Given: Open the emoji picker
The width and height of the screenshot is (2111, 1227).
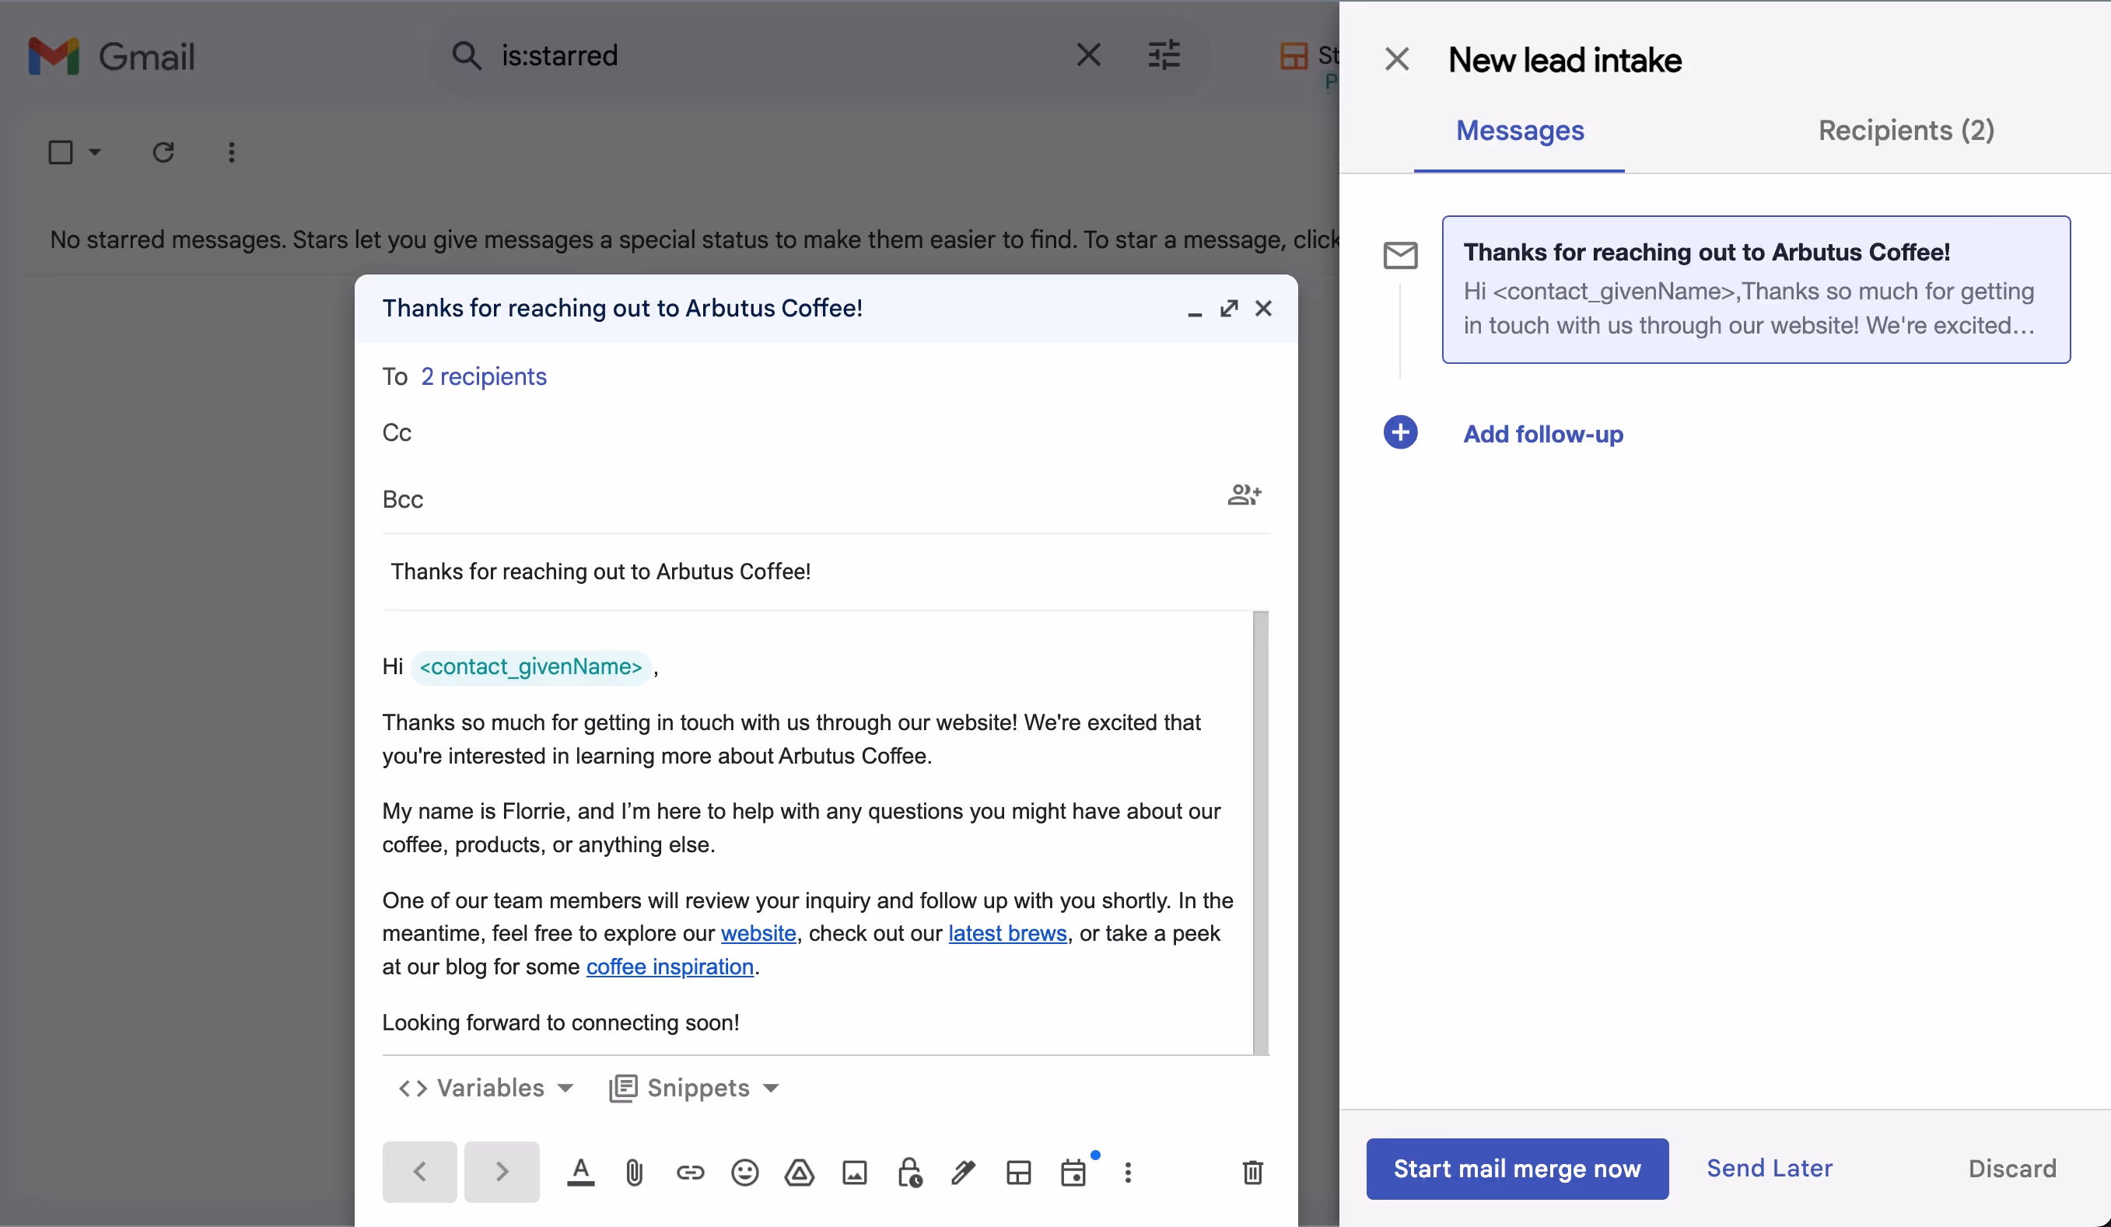Looking at the screenshot, I should point(744,1172).
